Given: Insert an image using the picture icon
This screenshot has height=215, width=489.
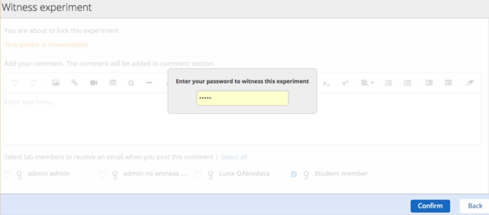Looking at the screenshot, I should pyautogui.click(x=56, y=83).
